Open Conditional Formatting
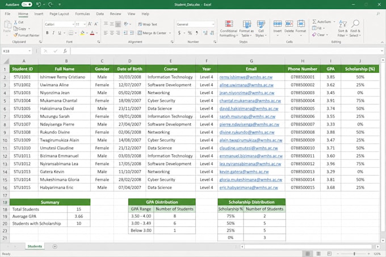 coord(229,29)
